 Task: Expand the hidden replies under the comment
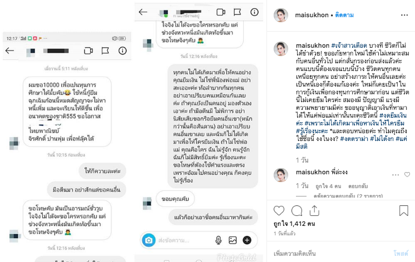(348, 196)
